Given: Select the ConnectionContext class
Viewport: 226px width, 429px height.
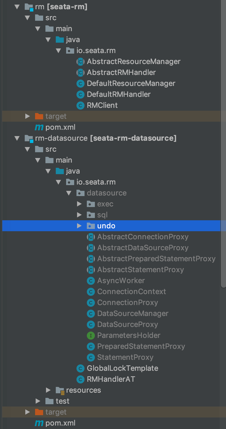Looking at the screenshot, I should (x=131, y=292).
